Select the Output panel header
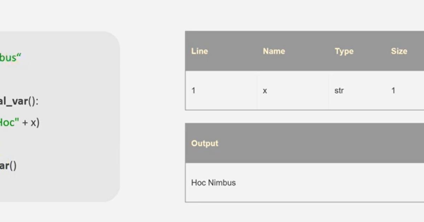This screenshot has width=424, height=222. coord(205,143)
